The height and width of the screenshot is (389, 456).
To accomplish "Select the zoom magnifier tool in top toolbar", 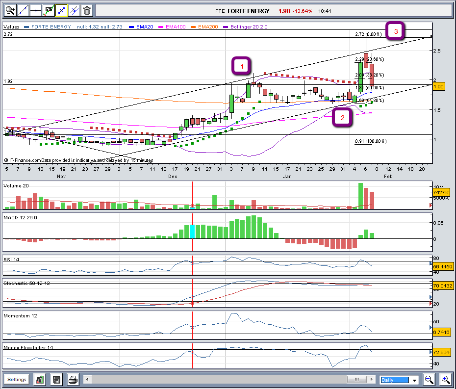I will (10, 10).
